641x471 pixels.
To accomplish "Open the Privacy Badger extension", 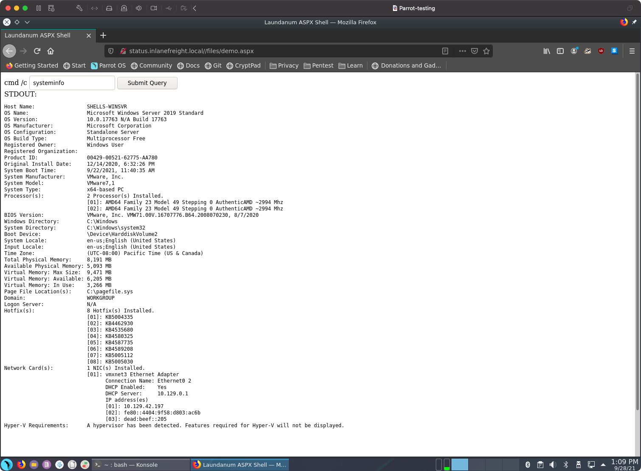I will pyautogui.click(x=587, y=51).
